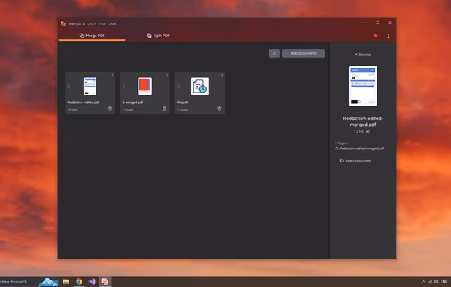Maximize the Merge & Split PDF Tool window

(x=377, y=23)
